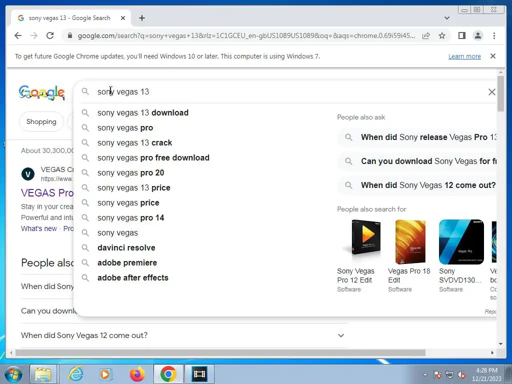Click vertical scrollbar down arrow
Viewport: 512px width, 384px height.
500,344
